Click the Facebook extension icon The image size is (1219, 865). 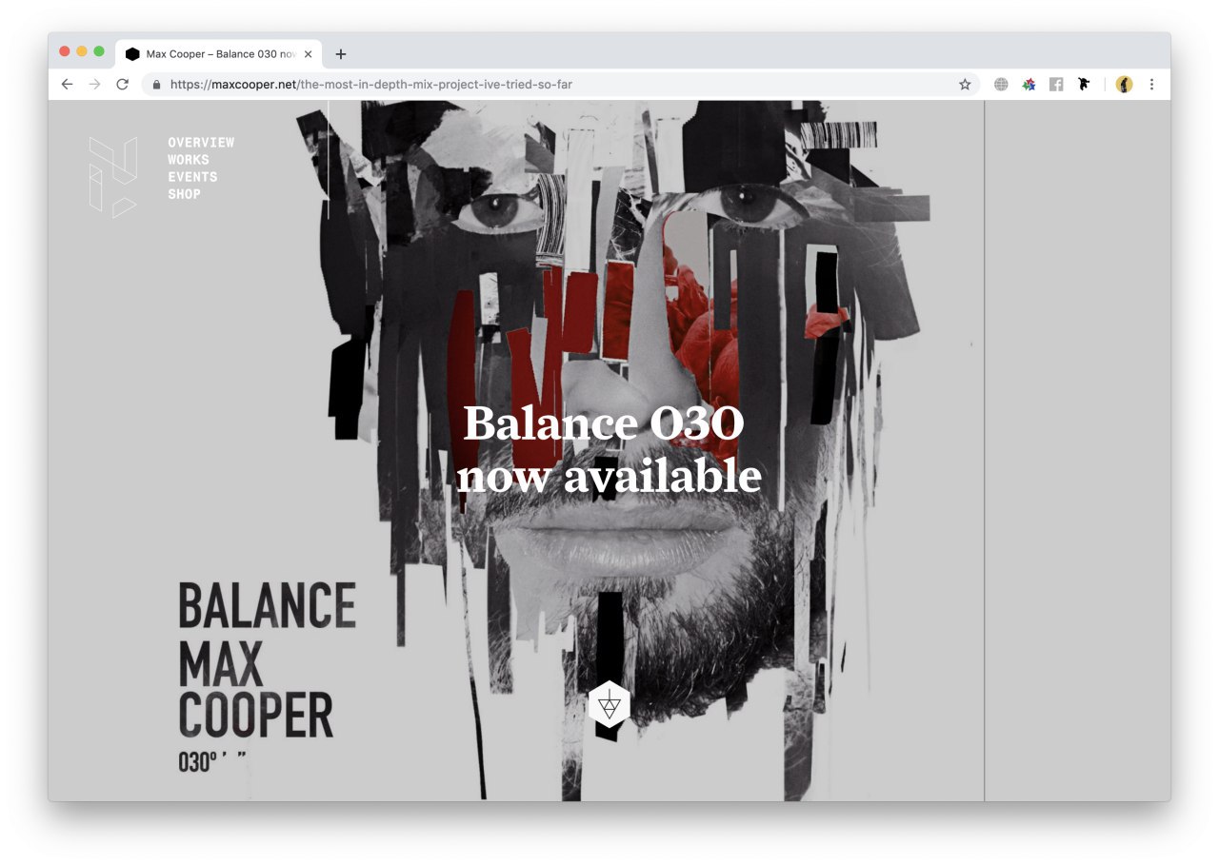tap(1056, 85)
